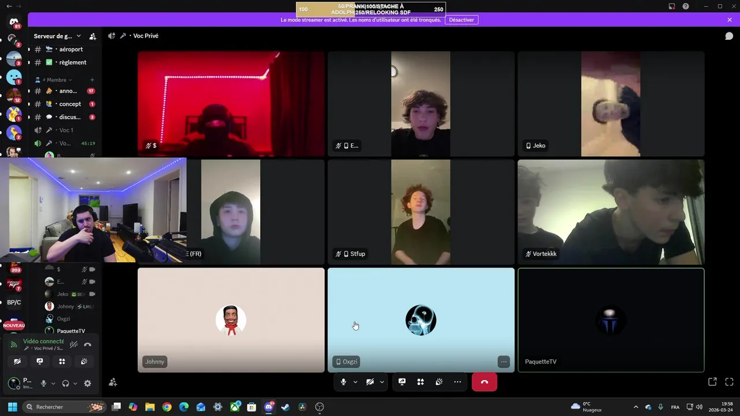Focus Johnny's avatar tile
The height and width of the screenshot is (416, 740).
pos(231,320)
